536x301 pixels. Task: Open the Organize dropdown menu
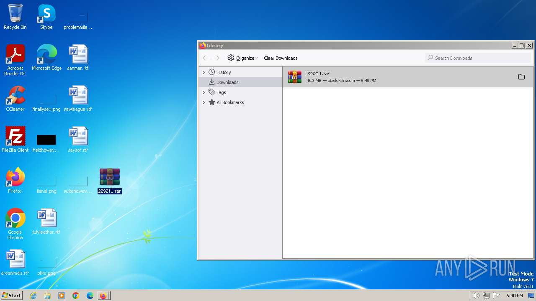tap(242, 58)
